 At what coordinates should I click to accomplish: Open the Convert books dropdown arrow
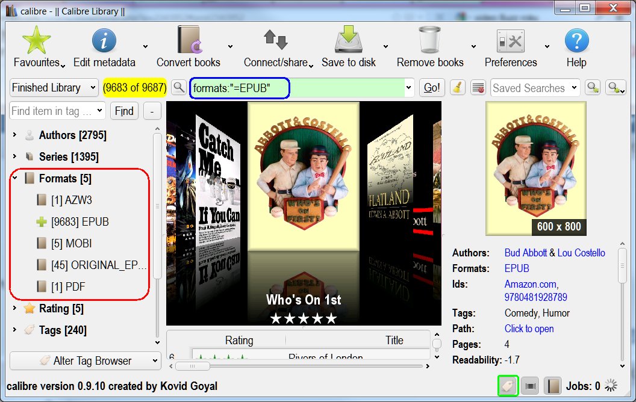pyautogui.click(x=230, y=47)
